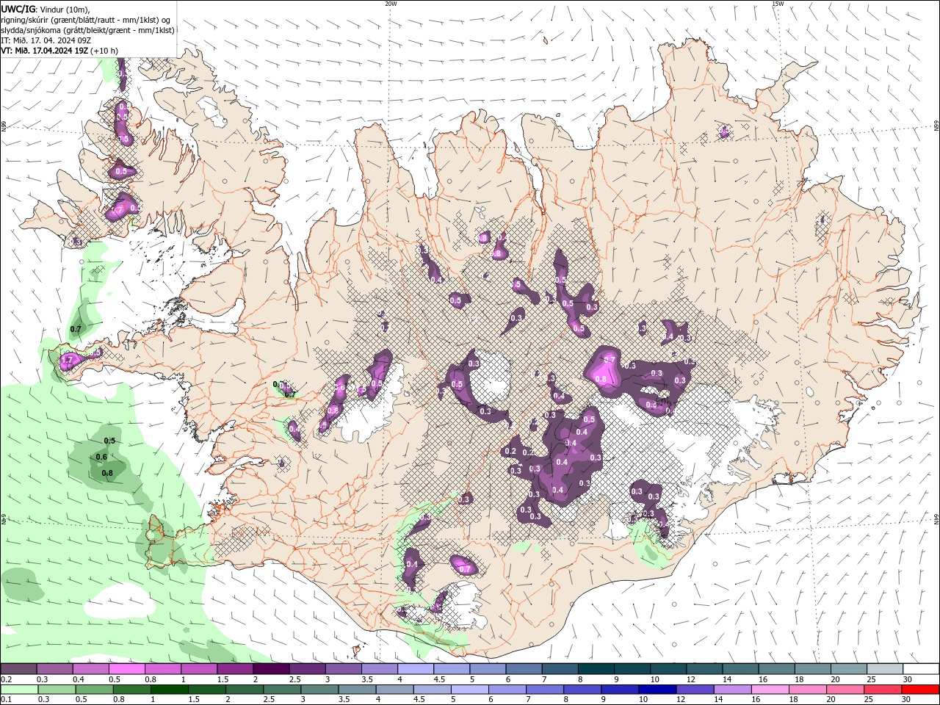Choose the rain scale swatch labeled 2
Viewport: 940px width, 705px height.
[245, 690]
